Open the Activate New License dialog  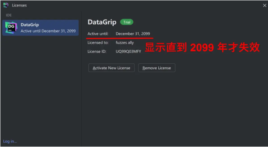pos(111,68)
